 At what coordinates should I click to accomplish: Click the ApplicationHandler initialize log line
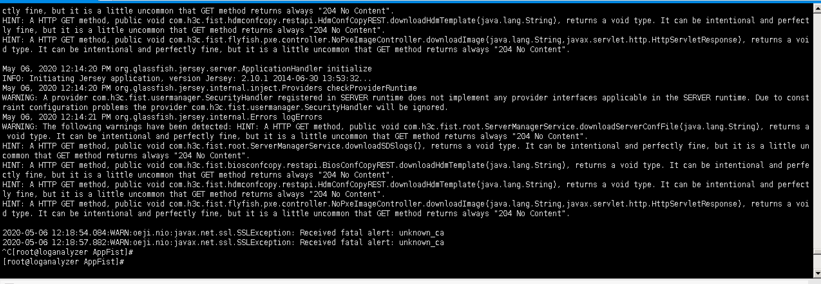[187, 69]
